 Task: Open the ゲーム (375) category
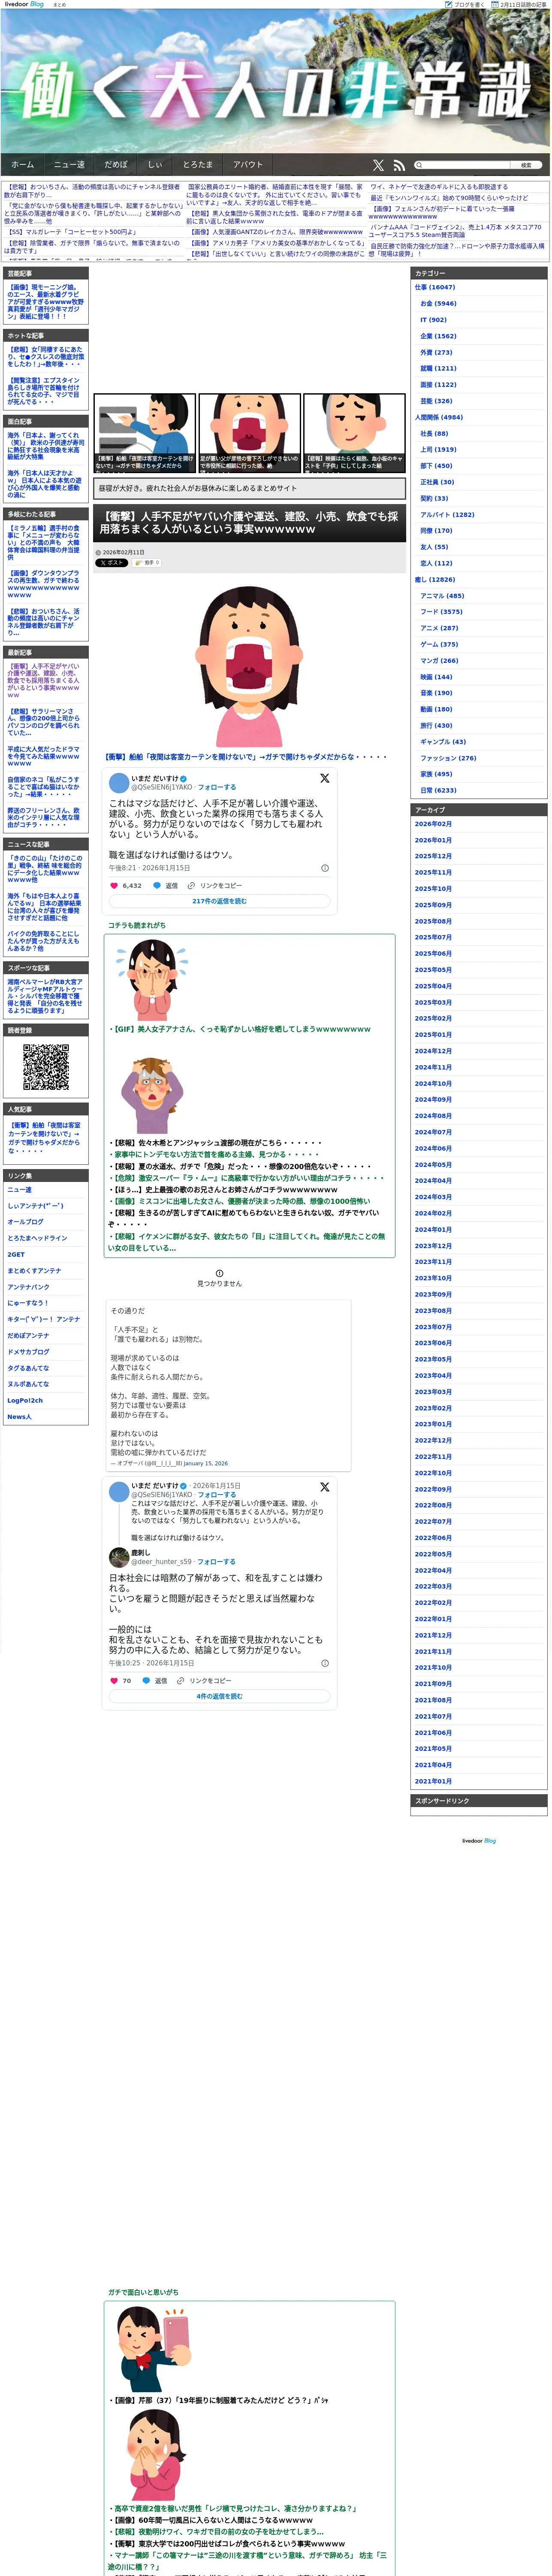coord(439,644)
